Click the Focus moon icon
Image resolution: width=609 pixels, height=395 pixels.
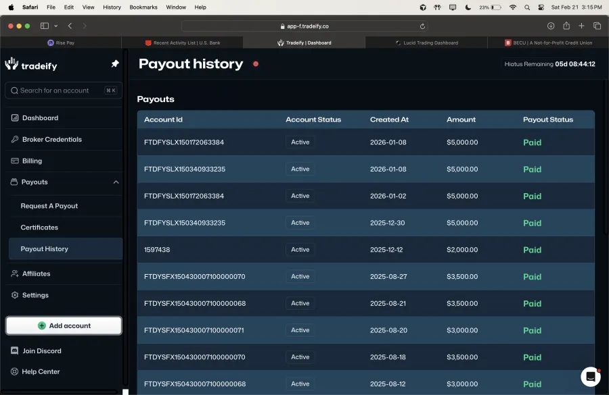point(468,7)
